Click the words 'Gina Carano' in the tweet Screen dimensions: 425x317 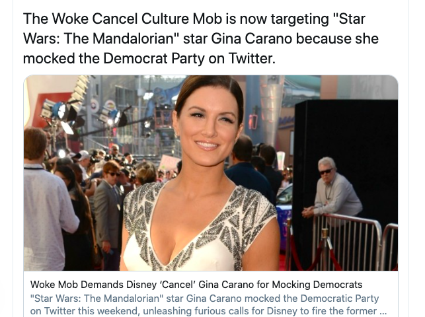[x=251, y=38]
